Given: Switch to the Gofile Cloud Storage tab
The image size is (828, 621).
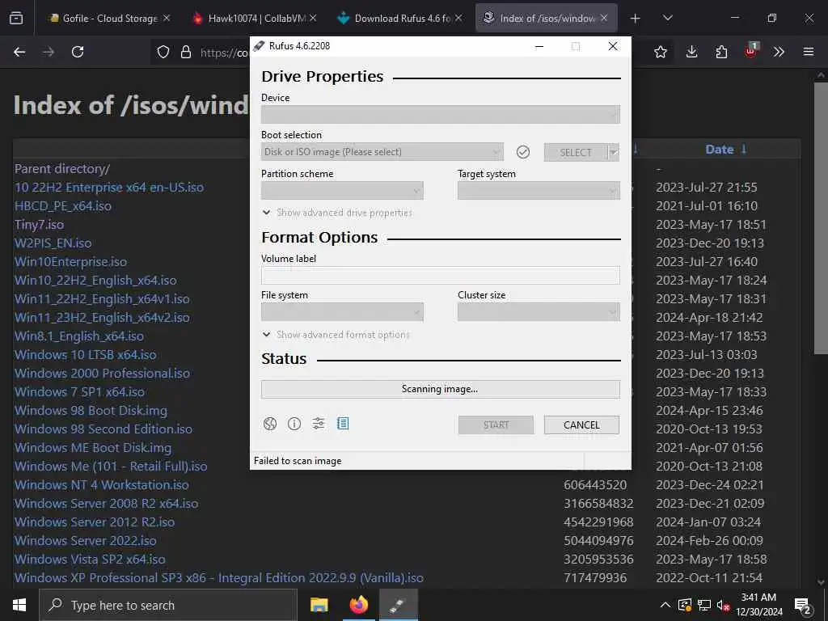Looking at the screenshot, I should tap(110, 18).
